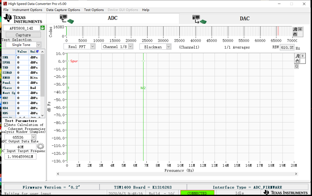Switch to the DAC tab
Screen dimensions: 312x196
[x=245, y=19]
